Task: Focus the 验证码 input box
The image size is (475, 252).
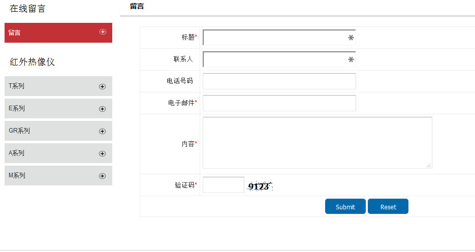Action: [x=223, y=185]
